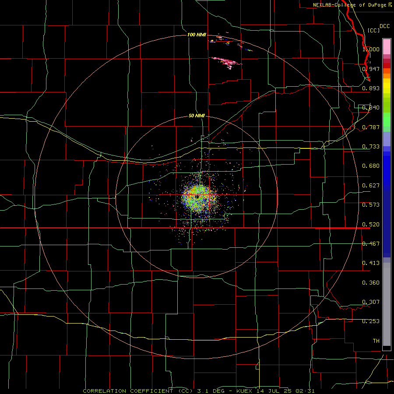Image resolution: width=394 pixels, height=394 pixels.
Task: Click the 100 NMI range ring label
Action: tap(197, 35)
